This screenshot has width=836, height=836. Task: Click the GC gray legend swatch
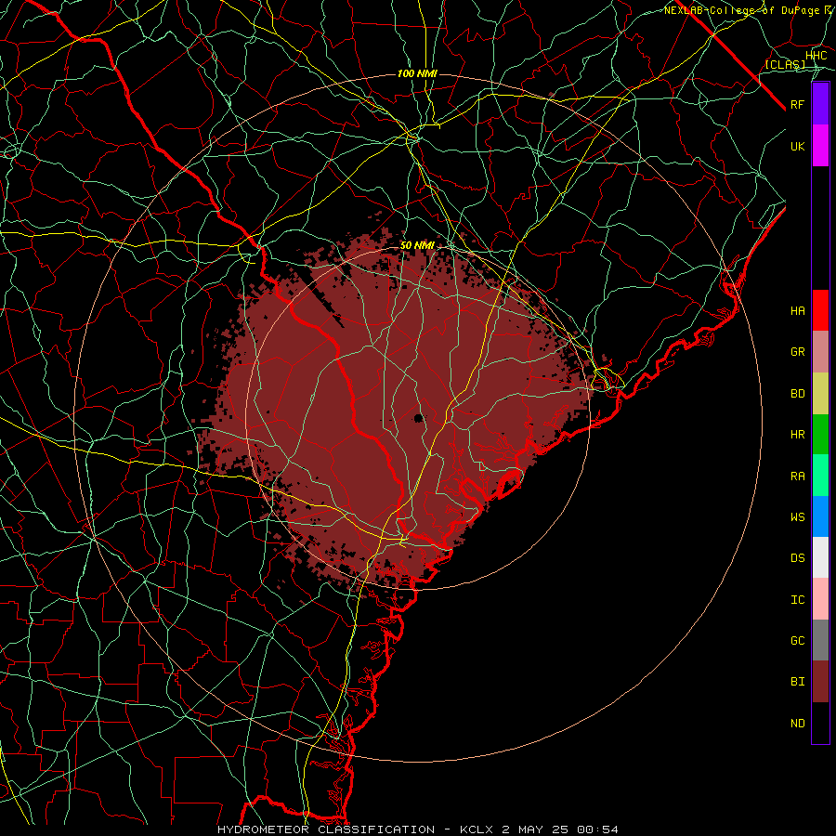pyautogui.click(x=820, y=640)
